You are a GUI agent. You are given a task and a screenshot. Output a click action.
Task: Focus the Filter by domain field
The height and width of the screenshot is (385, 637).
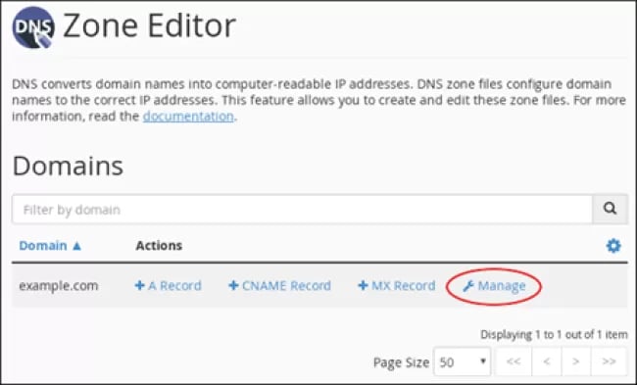(x=302, y=209)
